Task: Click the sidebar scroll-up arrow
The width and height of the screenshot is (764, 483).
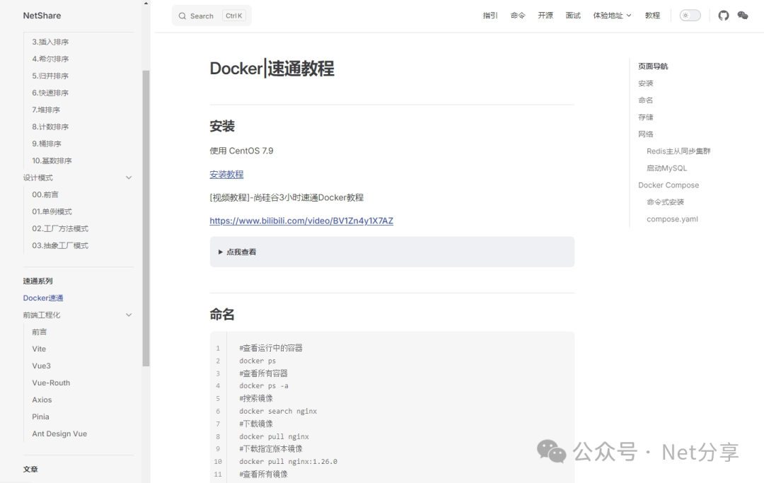Action: [146, 4]
